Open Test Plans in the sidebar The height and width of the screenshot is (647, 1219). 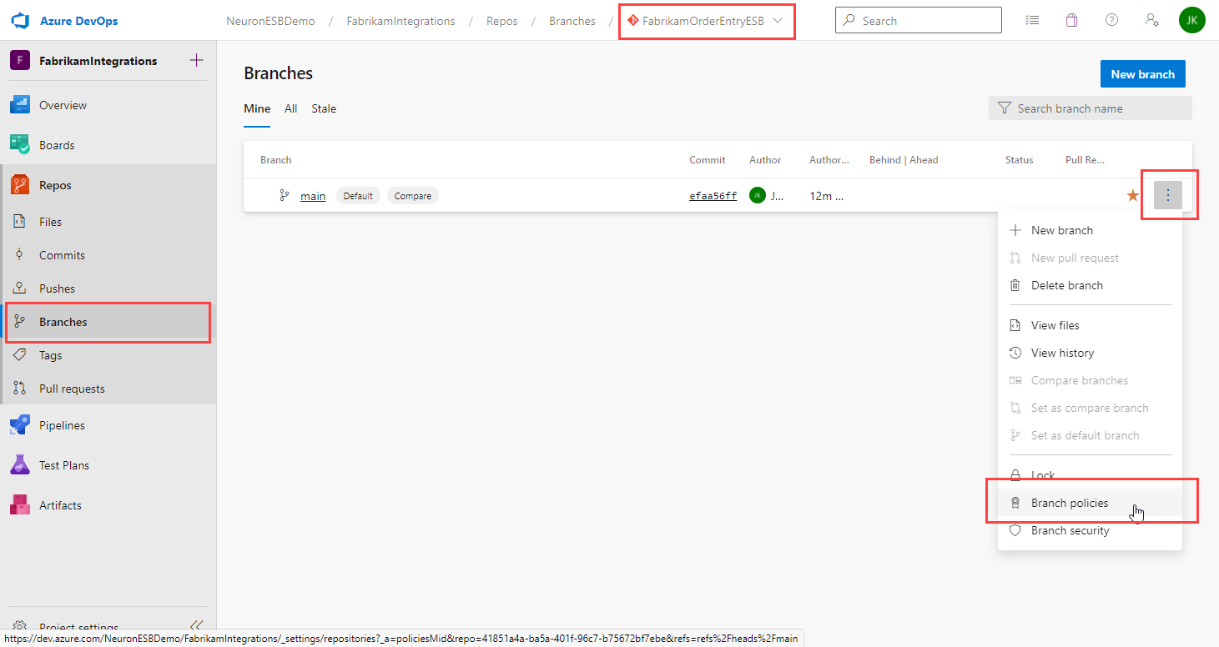tap(108, 465)
